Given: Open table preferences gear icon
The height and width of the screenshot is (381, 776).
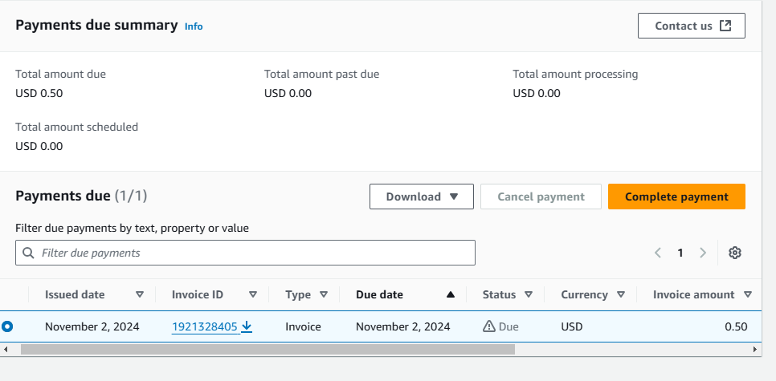Looking at the screenshot, I should pyautogui.click(x=734, y=253).
